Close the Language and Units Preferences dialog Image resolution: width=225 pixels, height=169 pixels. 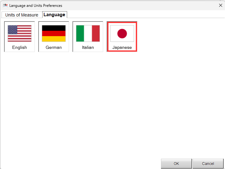tap(221, 6)
